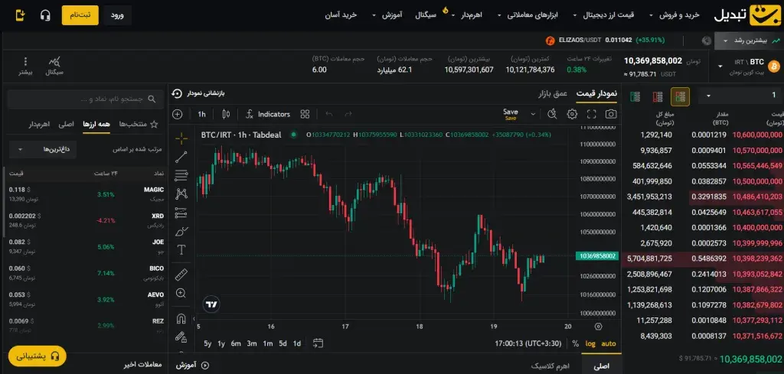Click the TradingView logo on chart
The width and height of the screenshot is (784, 374).
pyautogui.click(x=211, y=304)
